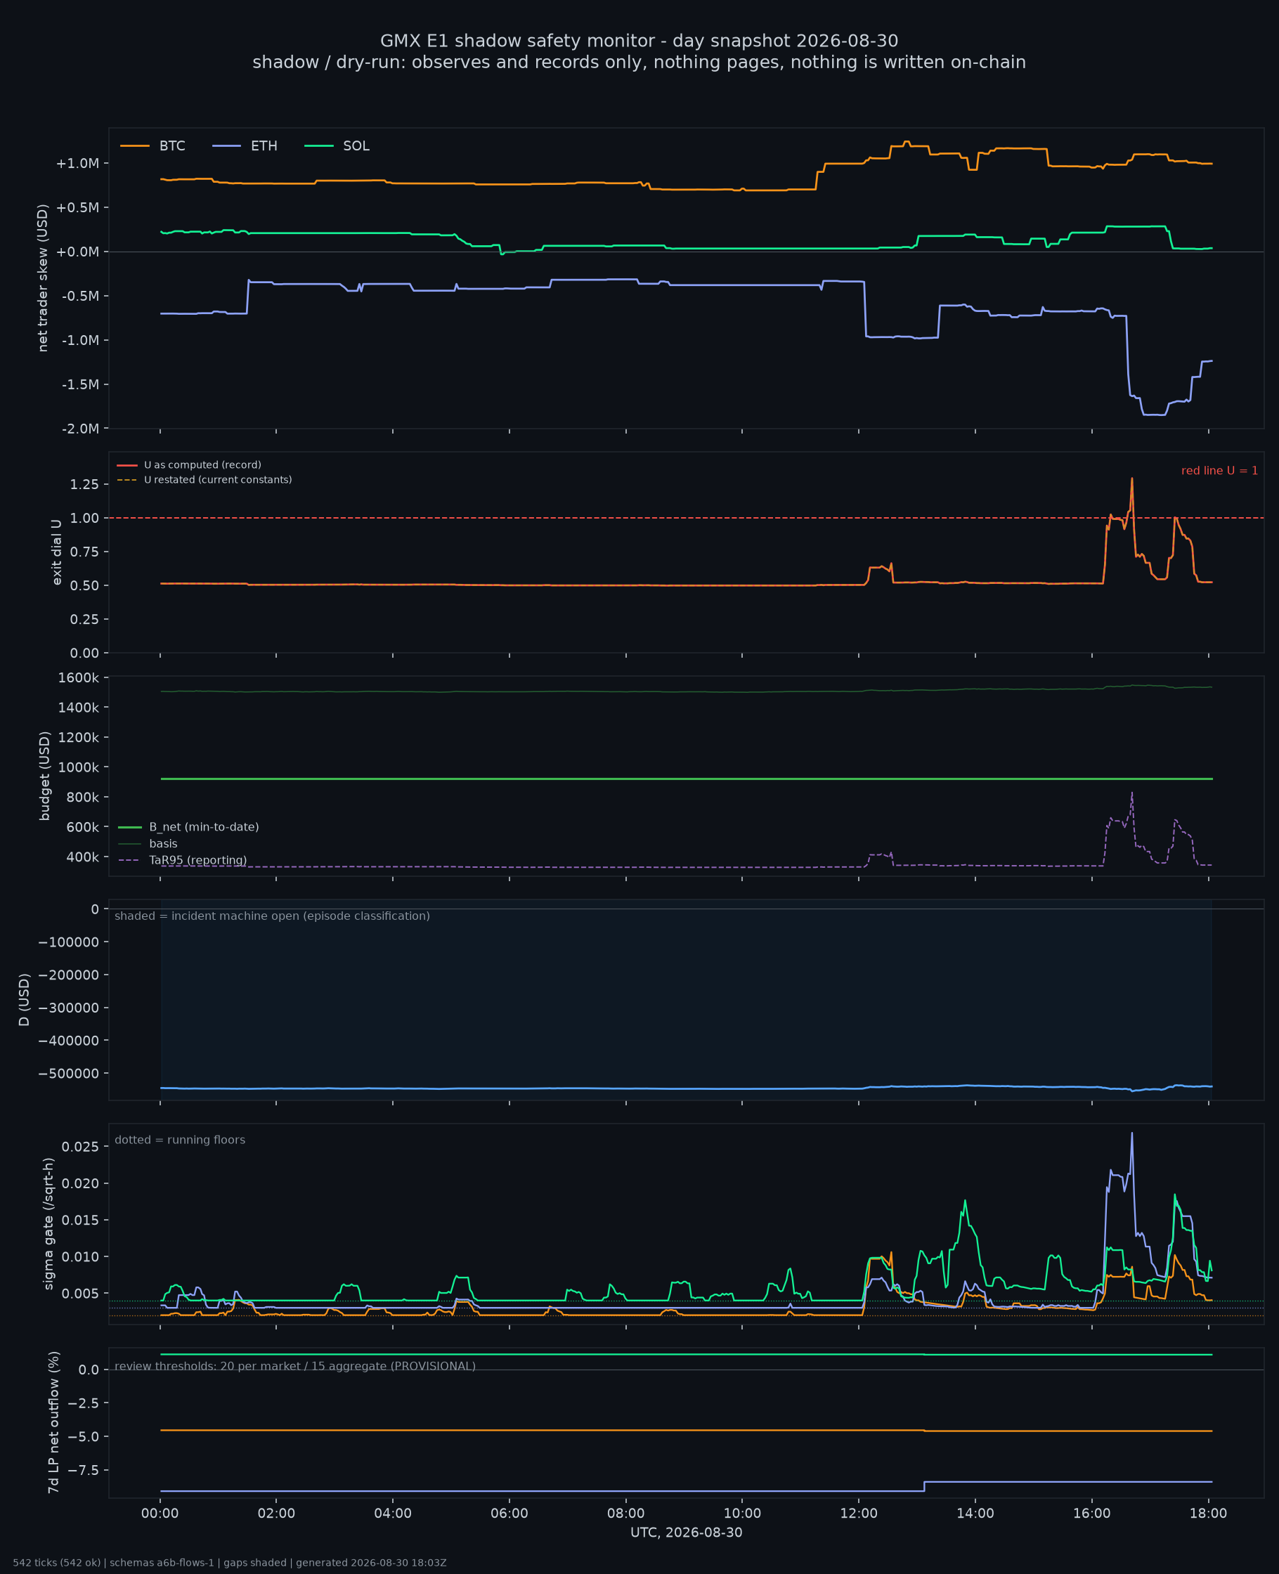
Task: Click the 16:00 time tick label
Action: pos(1091,1514)
